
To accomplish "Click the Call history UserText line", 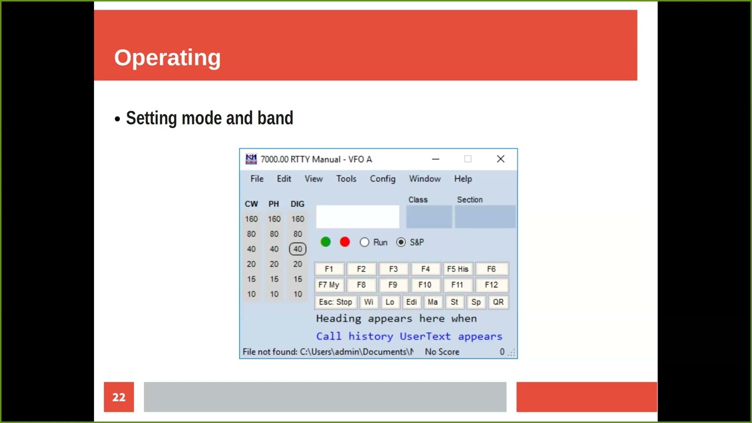I will pos(409,337).
